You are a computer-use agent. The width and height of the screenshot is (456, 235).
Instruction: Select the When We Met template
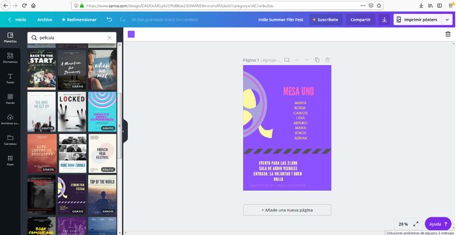[x=102, y=70]
